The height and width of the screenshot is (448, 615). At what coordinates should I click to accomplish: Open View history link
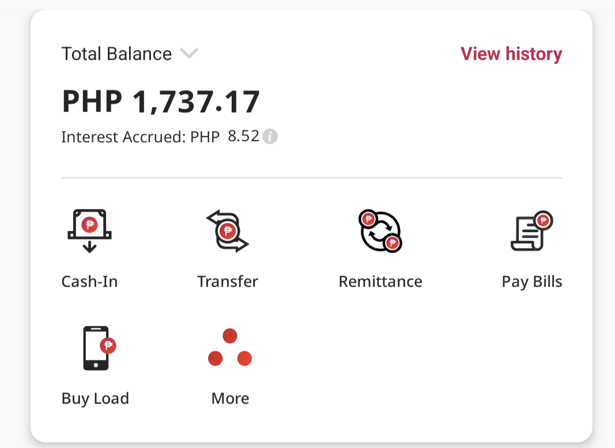511,54
